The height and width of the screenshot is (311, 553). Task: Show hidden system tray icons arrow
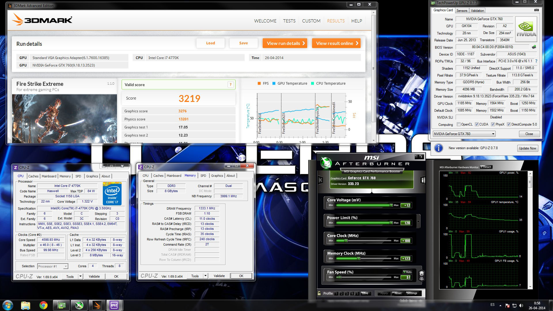500,305
